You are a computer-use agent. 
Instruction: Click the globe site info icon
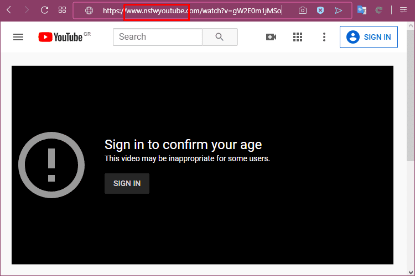89,10
